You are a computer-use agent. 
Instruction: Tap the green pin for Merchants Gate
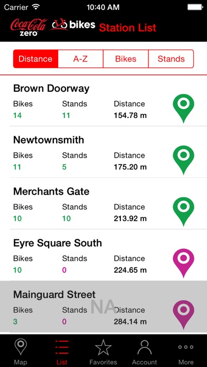click(183, 211)
